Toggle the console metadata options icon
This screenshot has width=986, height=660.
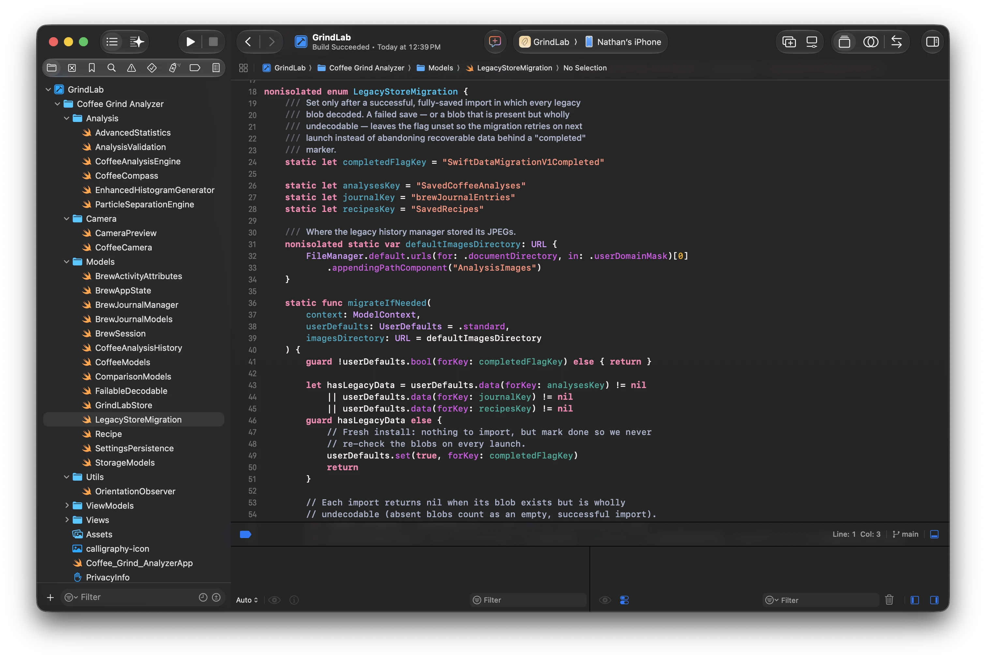624,600
